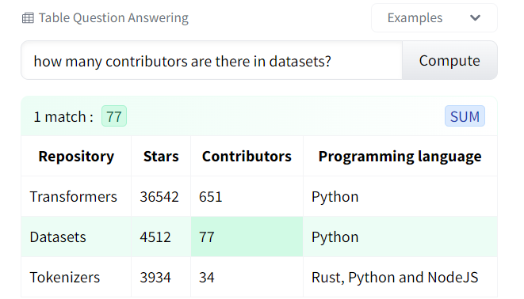This screenshot has height=299, width=524.
Task: Click the highlighted 77 contributors cell
Action: pos(247,237)
